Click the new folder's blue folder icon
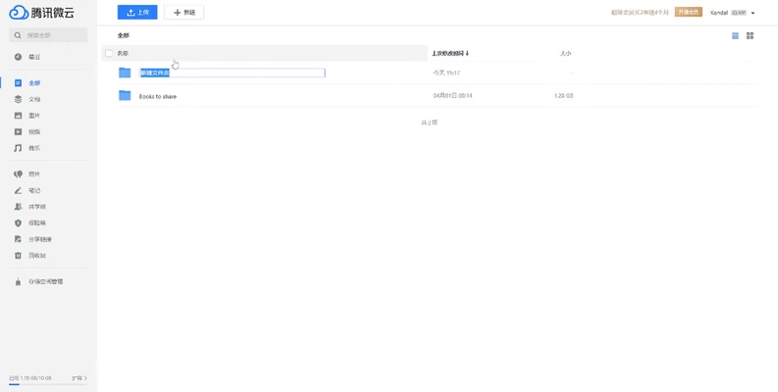 tap(125, 73)
